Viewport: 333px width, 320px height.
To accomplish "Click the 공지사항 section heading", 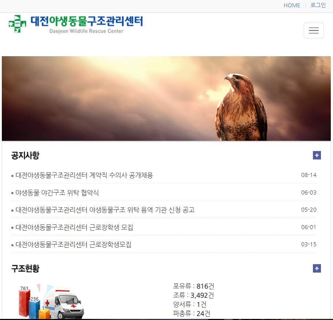I will pyautogui.click(x=25, y=155).
